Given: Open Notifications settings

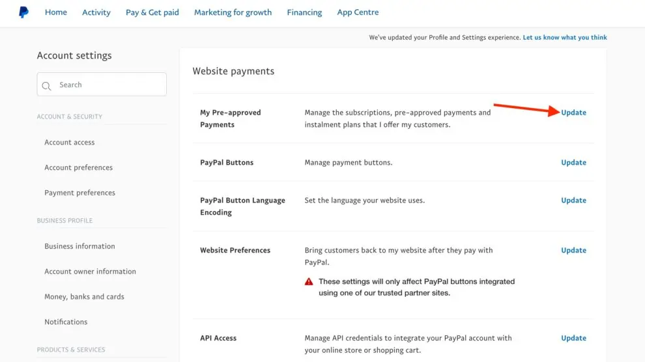Looking at the screenshot, I should [x=66, y=322].
